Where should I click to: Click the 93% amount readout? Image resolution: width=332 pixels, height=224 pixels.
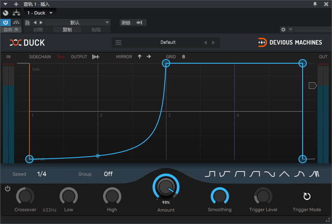point(166,202)
